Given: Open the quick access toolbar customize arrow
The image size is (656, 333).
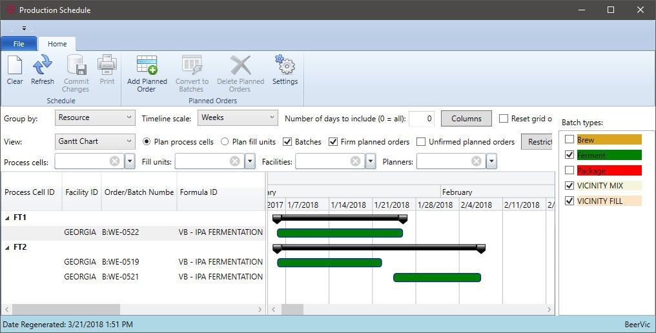Looking at the screenshot, I should (25, 29).
